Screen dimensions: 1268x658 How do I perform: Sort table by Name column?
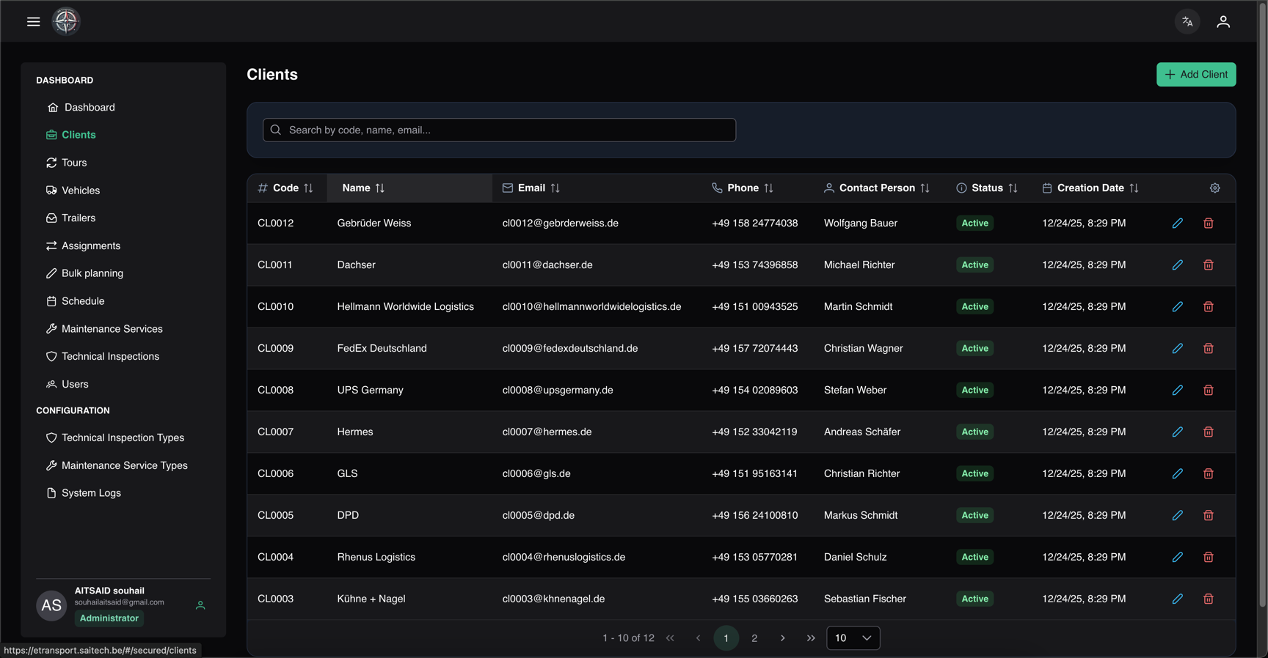click(379, 188)
